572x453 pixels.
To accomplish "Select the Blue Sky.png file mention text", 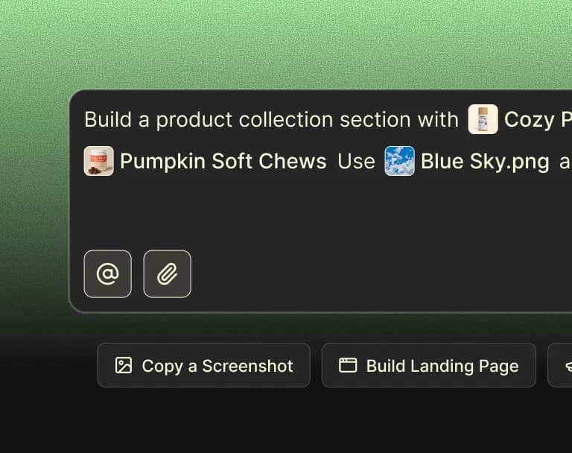I will [485, 162].
